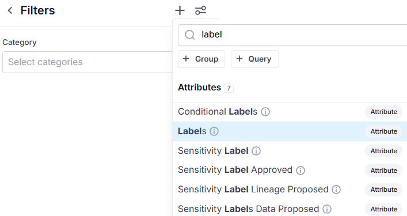
Task: Select Sensitivity Label Lineage Proposed
Action: pyautogui.click(x=290, y=190)
